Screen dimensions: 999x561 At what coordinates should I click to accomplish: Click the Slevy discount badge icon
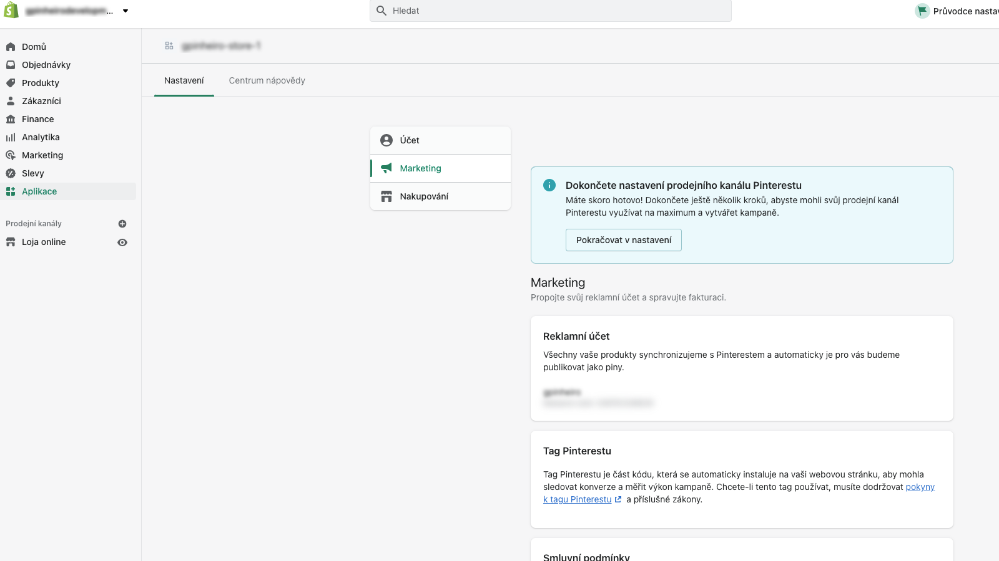point(11,173)
